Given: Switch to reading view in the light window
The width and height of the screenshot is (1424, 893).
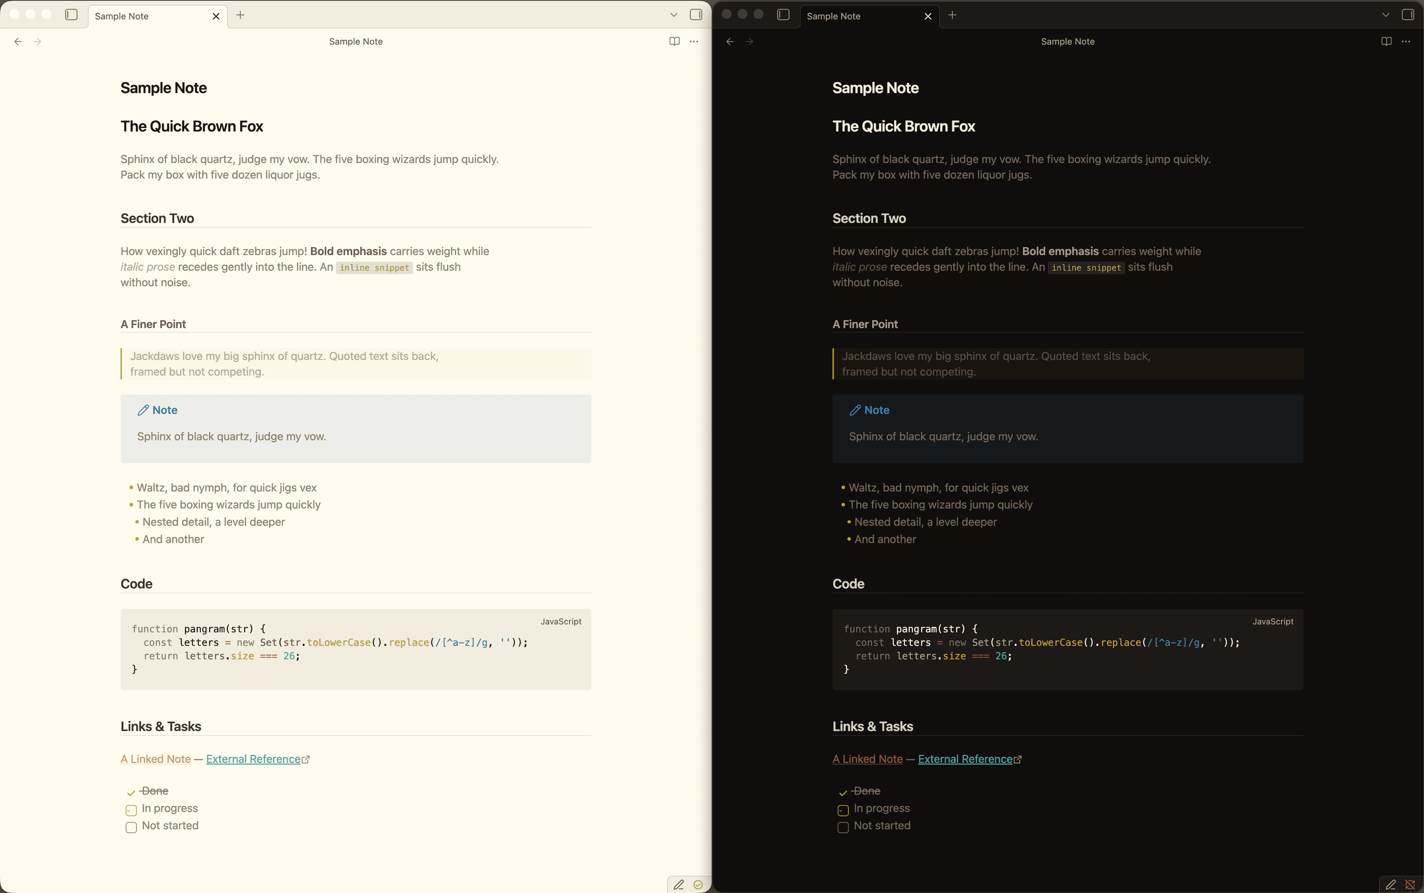Looking at the screenshot, I should click(x=674, y=41).
